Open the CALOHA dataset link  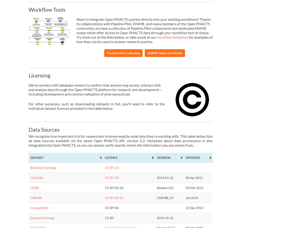tap(37, 178)
